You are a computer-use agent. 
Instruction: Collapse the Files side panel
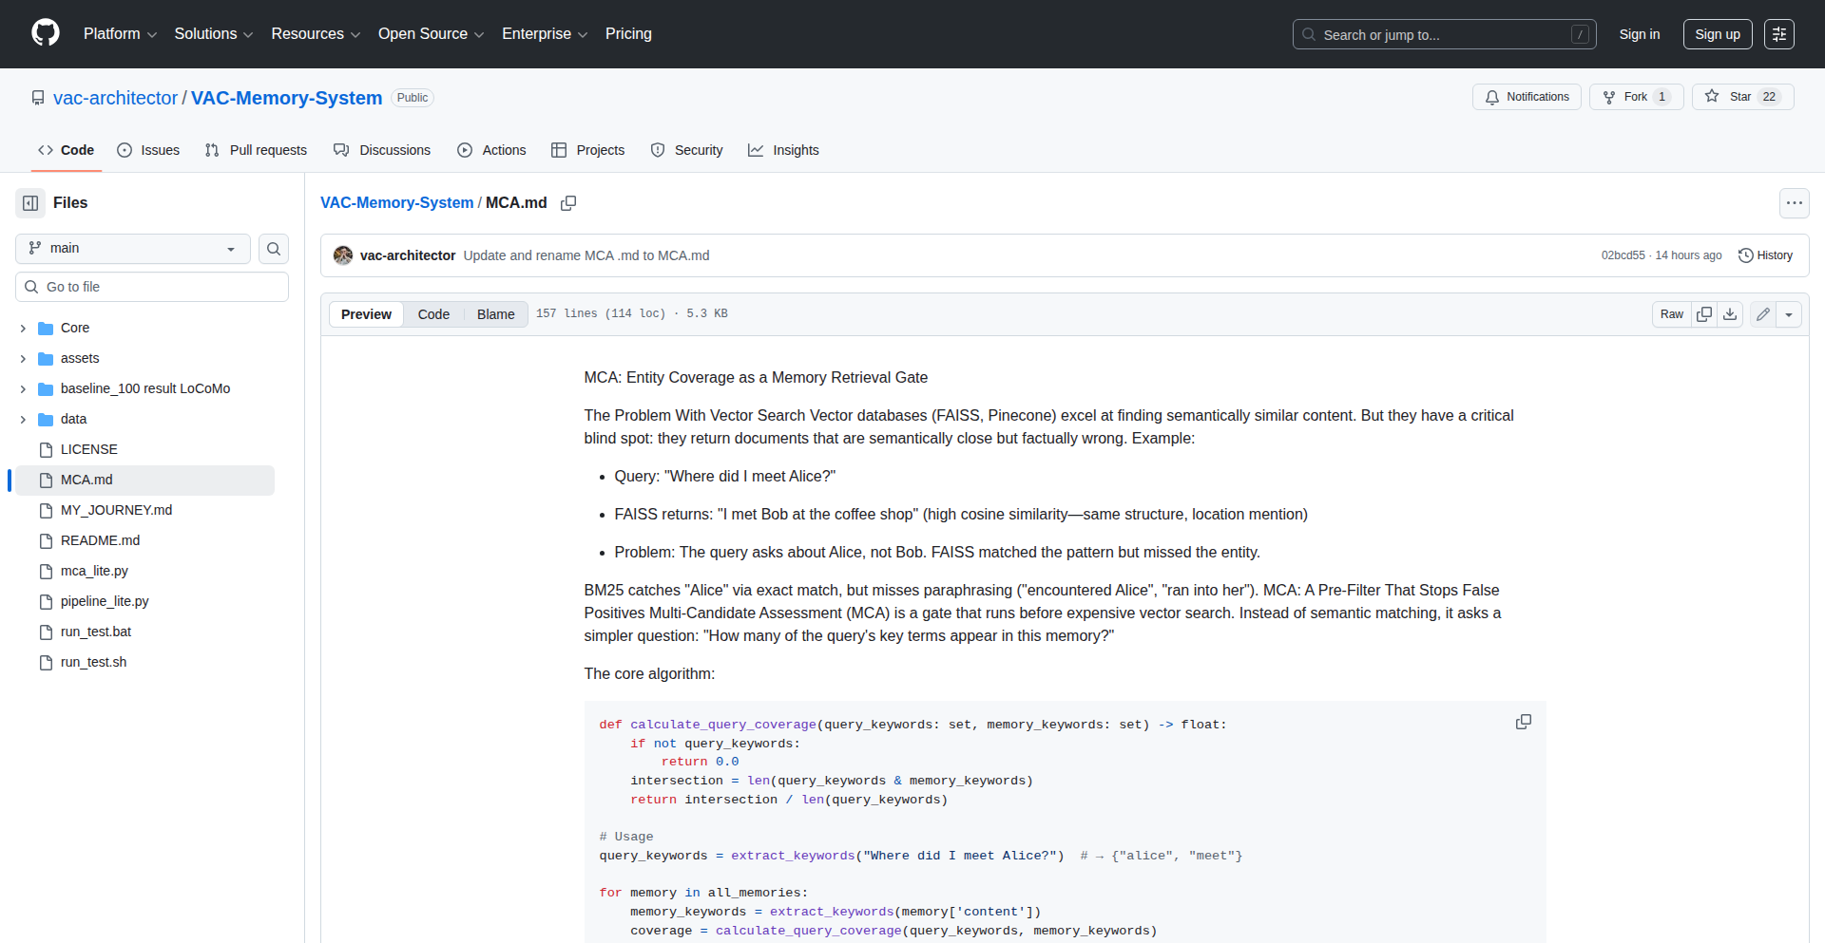pos(30,203)
